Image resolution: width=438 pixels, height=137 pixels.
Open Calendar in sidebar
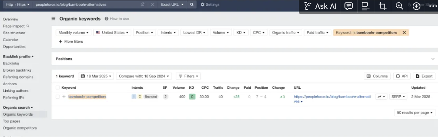[10, 40]
